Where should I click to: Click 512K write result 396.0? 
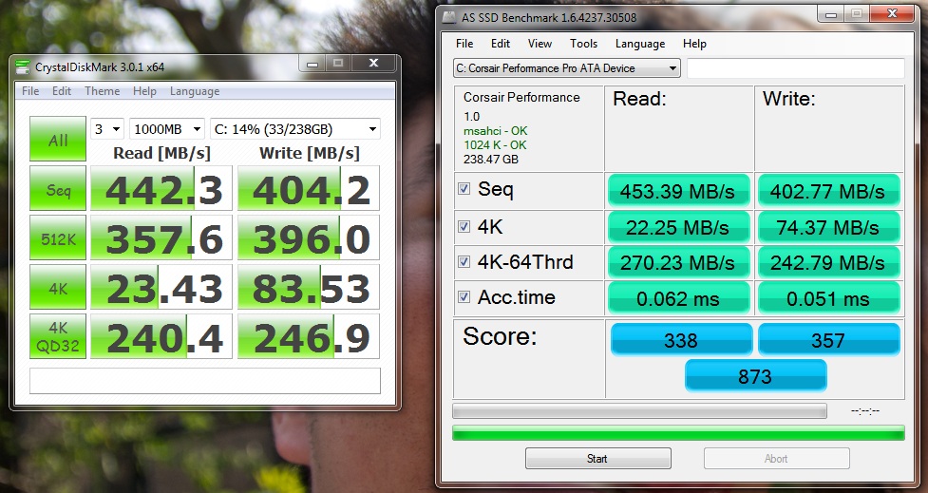pos(309,237)
